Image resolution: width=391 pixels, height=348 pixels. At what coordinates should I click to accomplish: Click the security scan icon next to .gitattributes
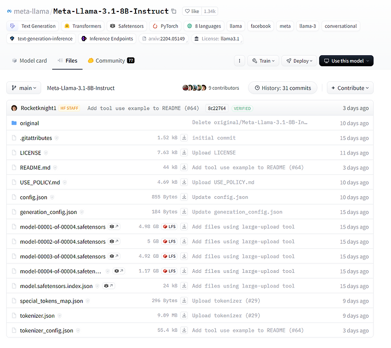coord(57,138)
